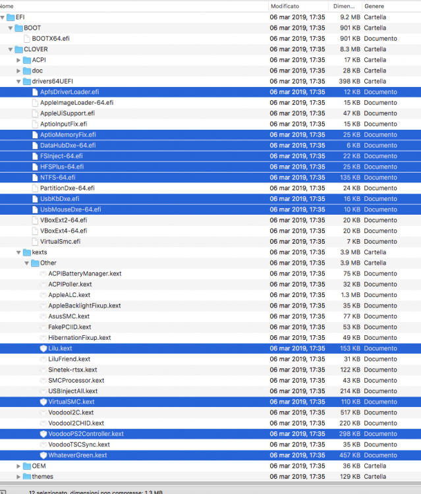Click the USBInjectAll.kext shield icon
This screenshot has height=494, width=421.
[43, 391]
